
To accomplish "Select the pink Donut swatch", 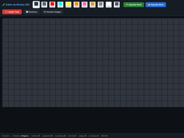I will 85,4.
